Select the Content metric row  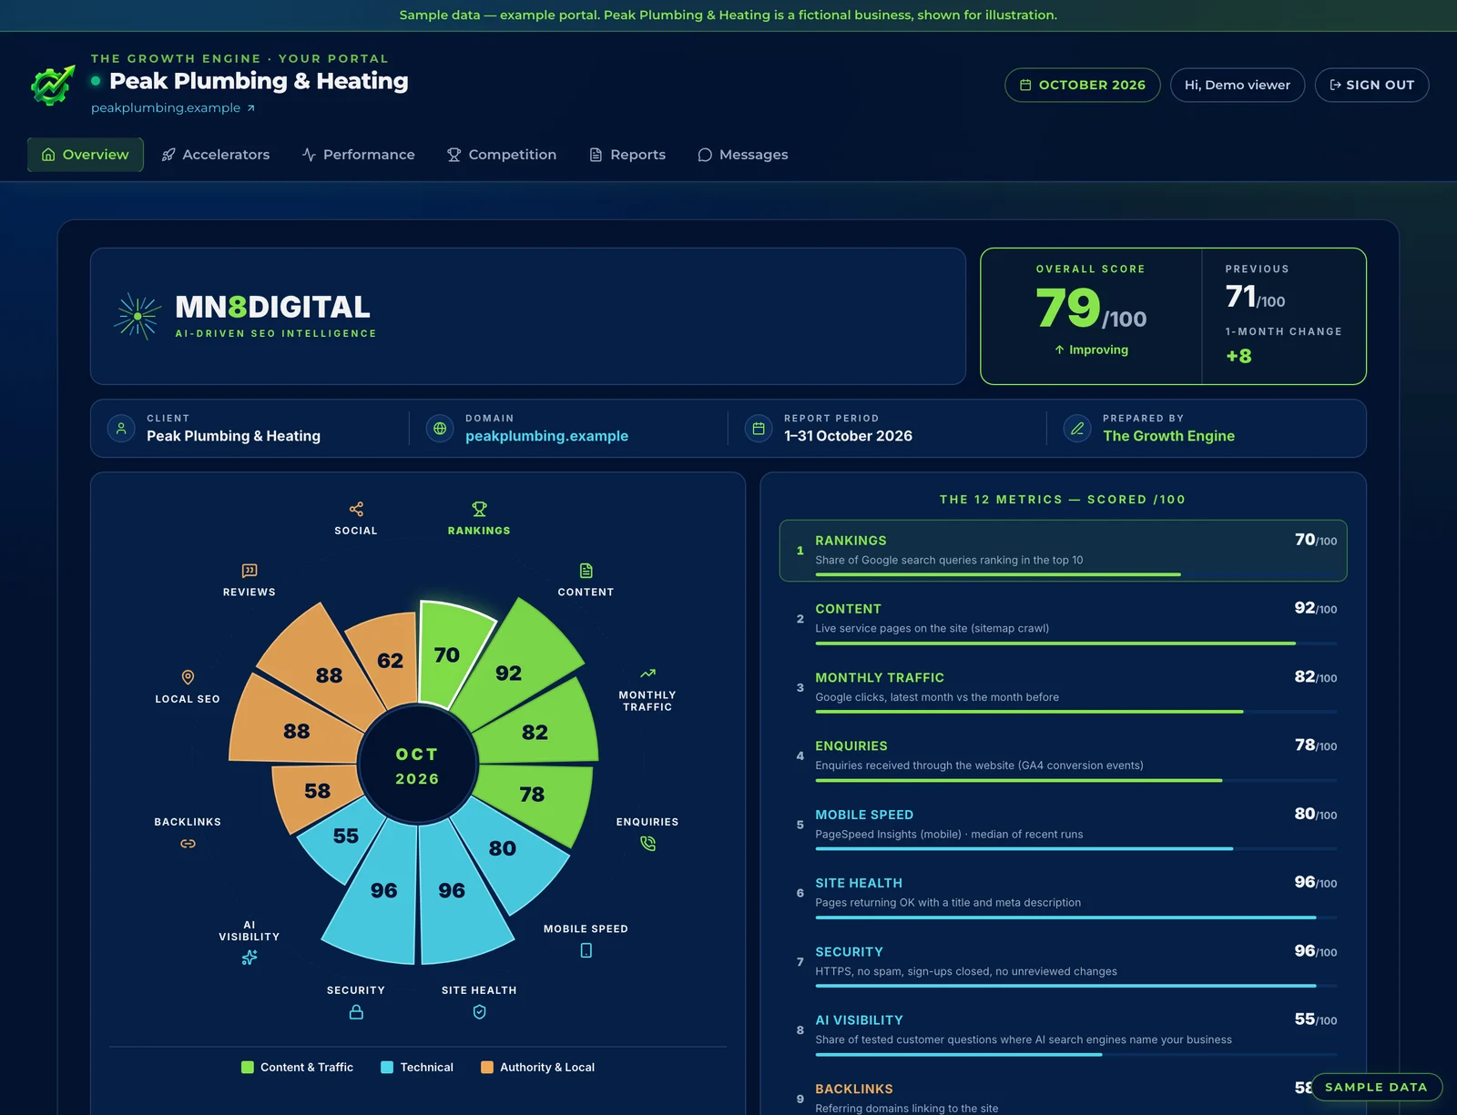click(x=1063, y=619)
